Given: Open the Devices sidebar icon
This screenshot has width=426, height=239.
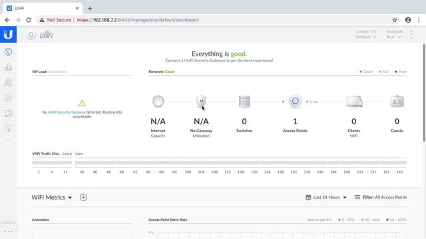Looking at the screenshot, I should pyautogui.click(x=8, y=98).
